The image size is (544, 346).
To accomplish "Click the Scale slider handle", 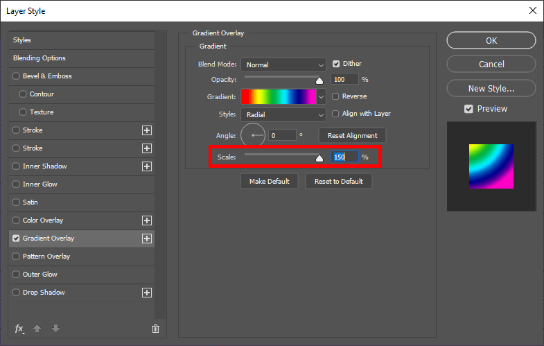I will point(319,159).
